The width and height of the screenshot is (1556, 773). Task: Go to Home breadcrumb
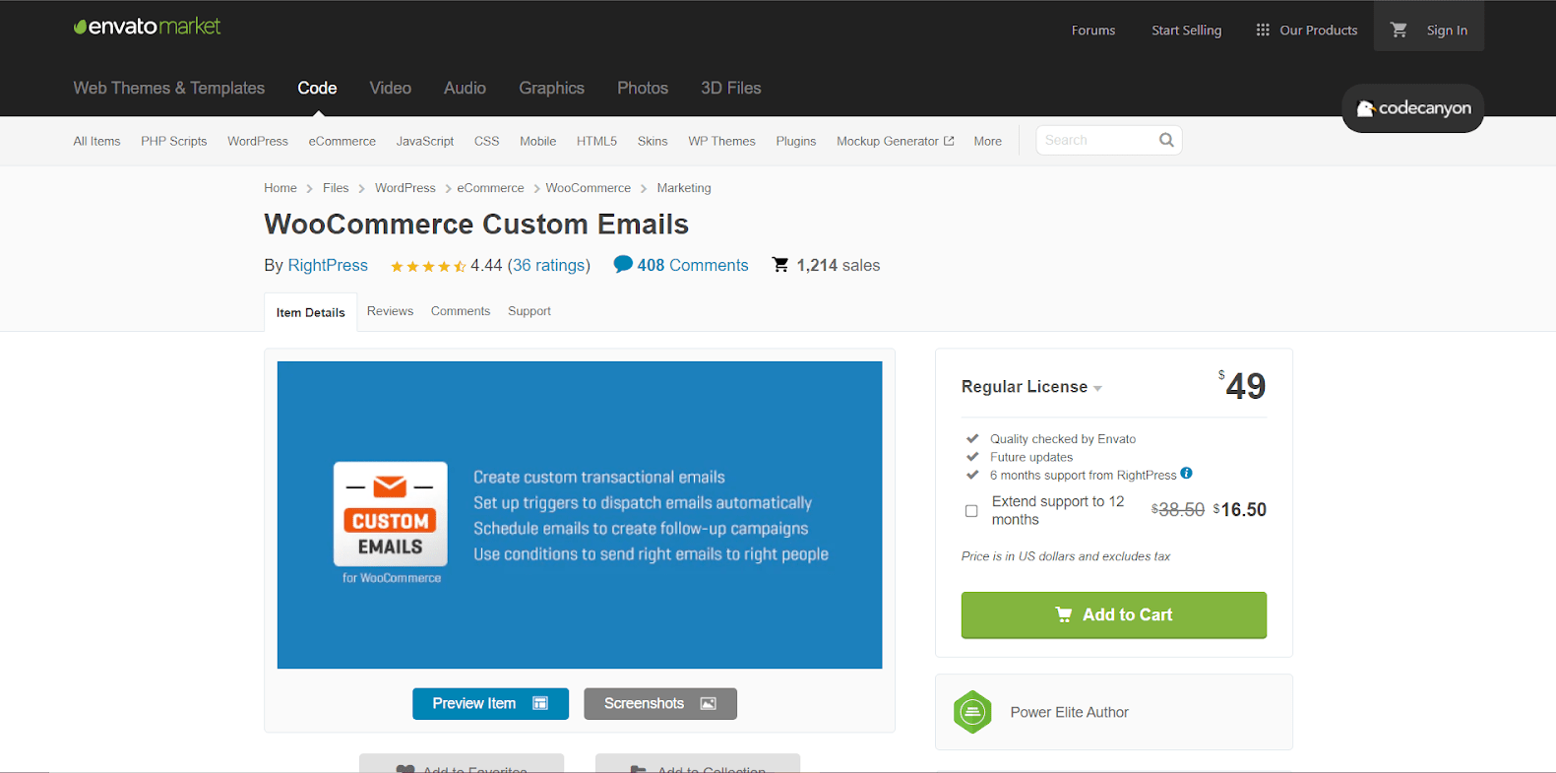280,187
